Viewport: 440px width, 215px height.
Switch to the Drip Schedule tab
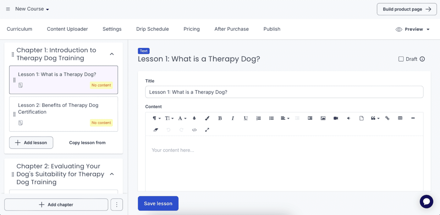coord(152,29)
